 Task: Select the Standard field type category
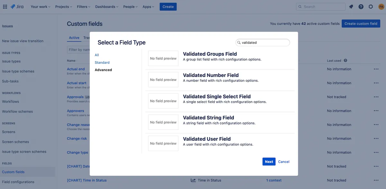tap(102, 62)
